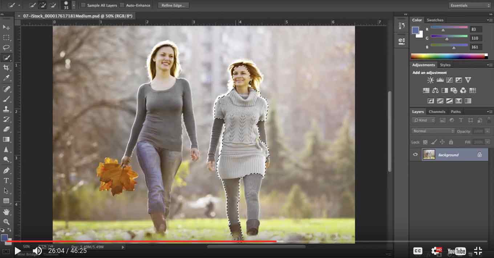Add a Curves adjustment layer
The height and width of the screenshot is (258, 494).
449,80
